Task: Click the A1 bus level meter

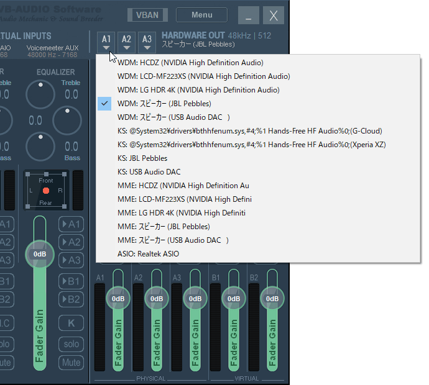Action: (x=99, y=327)
